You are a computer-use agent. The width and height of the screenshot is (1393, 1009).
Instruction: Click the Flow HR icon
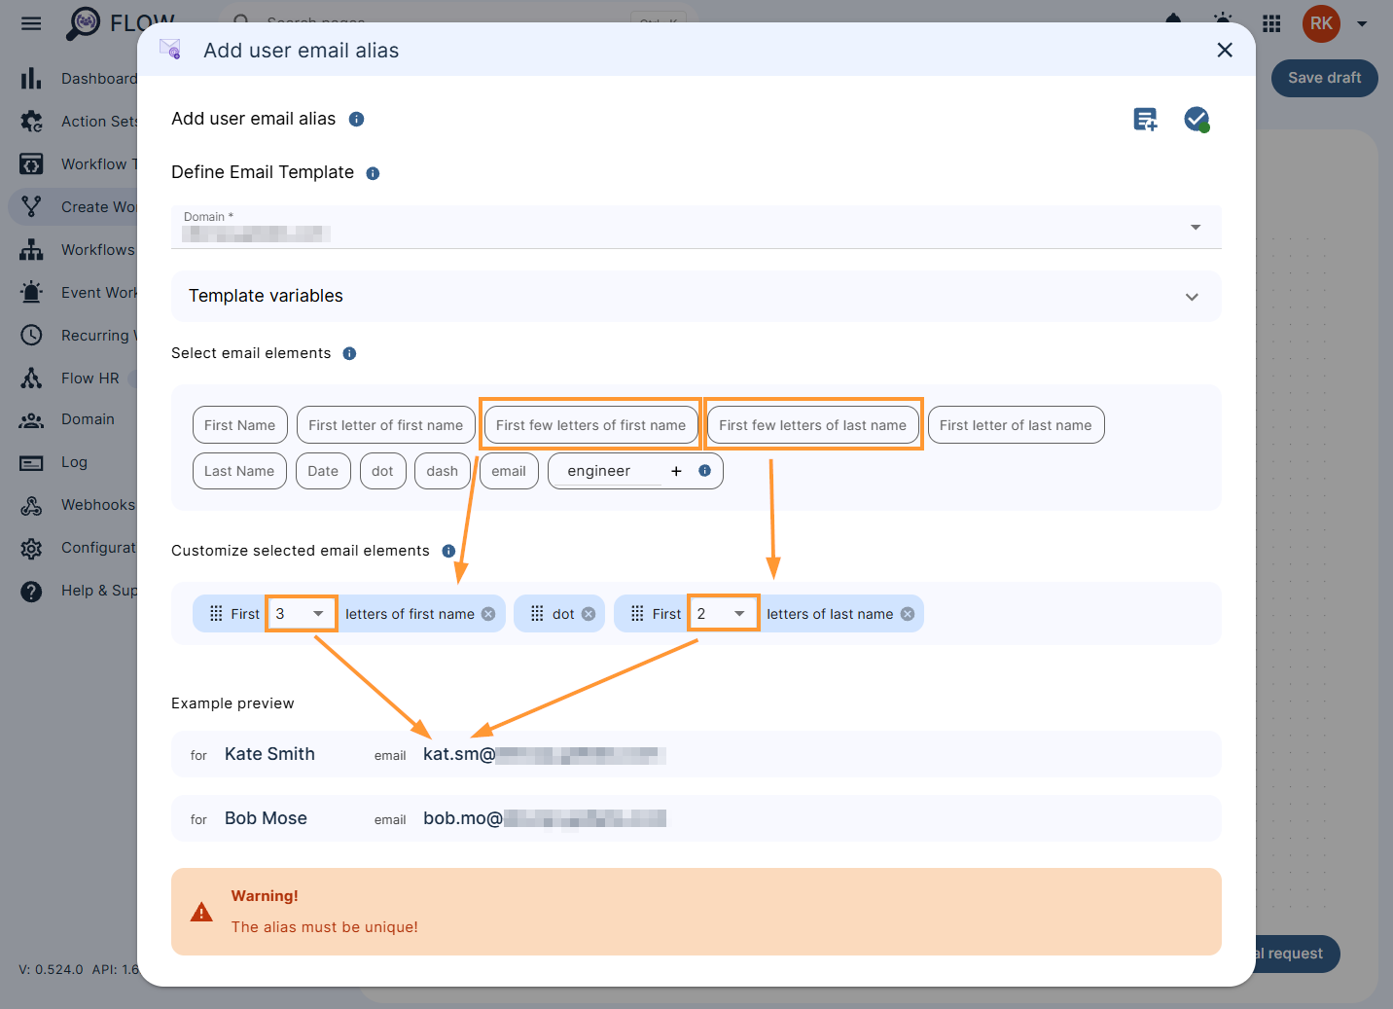tap(31, 378)
